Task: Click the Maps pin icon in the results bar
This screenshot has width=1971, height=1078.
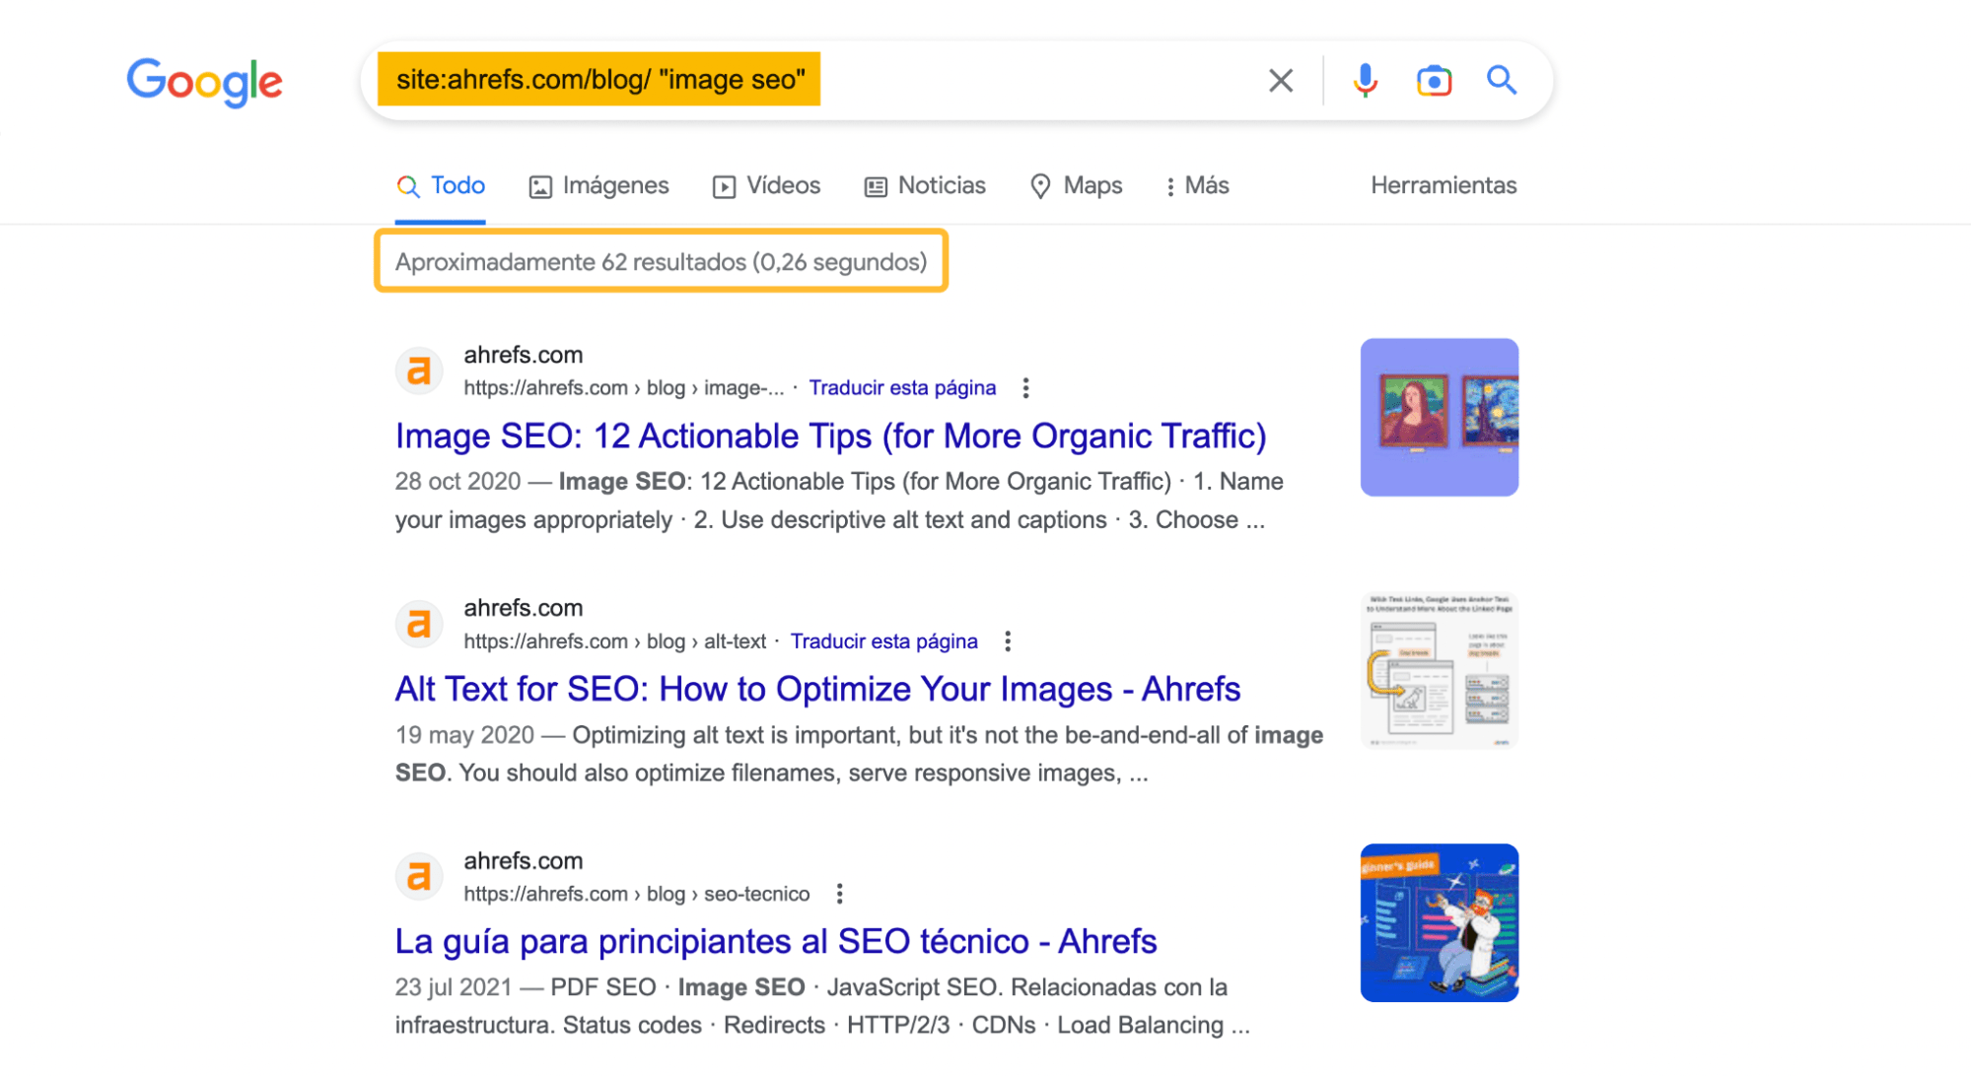Action: tap(1041, 185)
